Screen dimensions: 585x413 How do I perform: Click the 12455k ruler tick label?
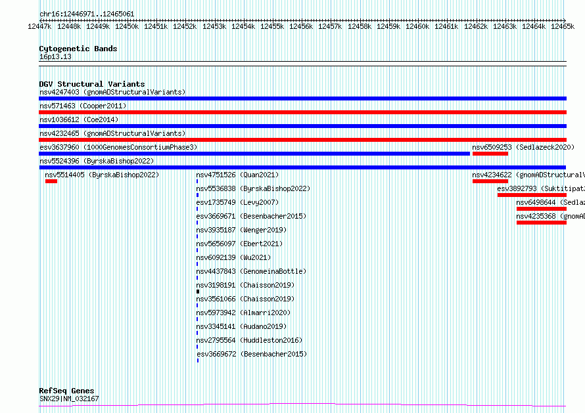[272, 26]
